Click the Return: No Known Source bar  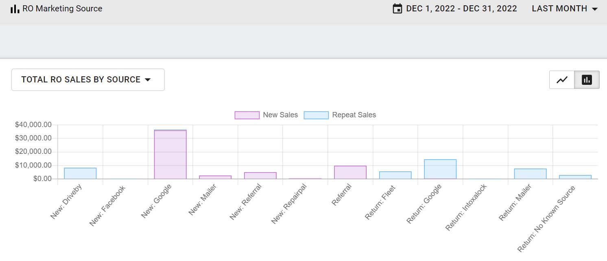[575, 177]
